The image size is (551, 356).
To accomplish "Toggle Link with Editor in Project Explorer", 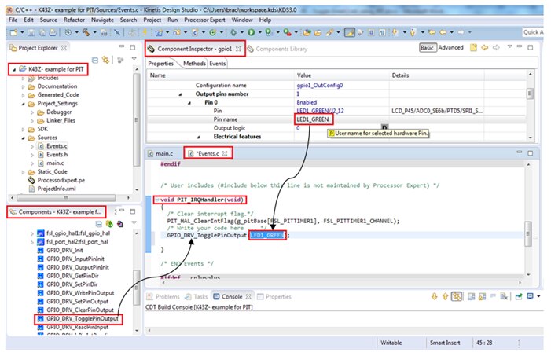I will 106,59.
